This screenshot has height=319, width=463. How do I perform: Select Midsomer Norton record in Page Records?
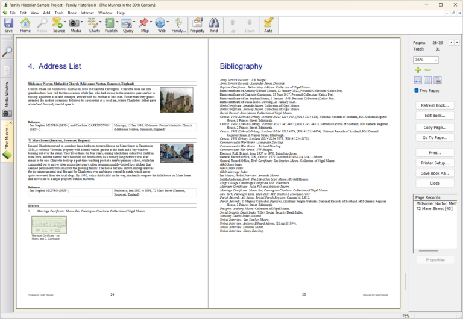(435, 203)
